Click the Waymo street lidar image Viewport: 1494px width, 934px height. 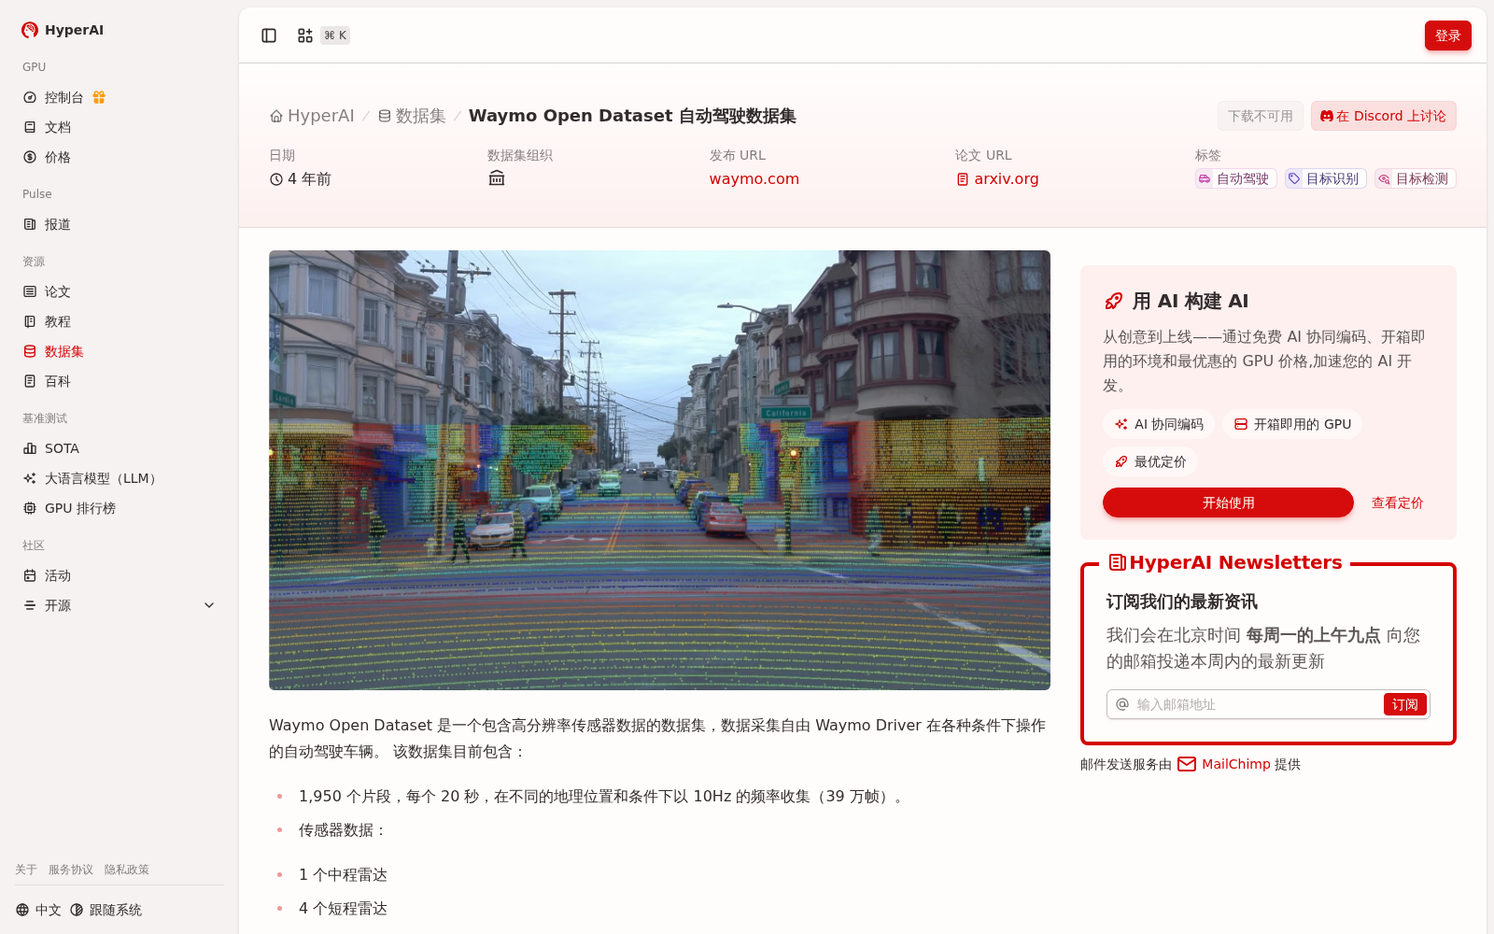659,470
